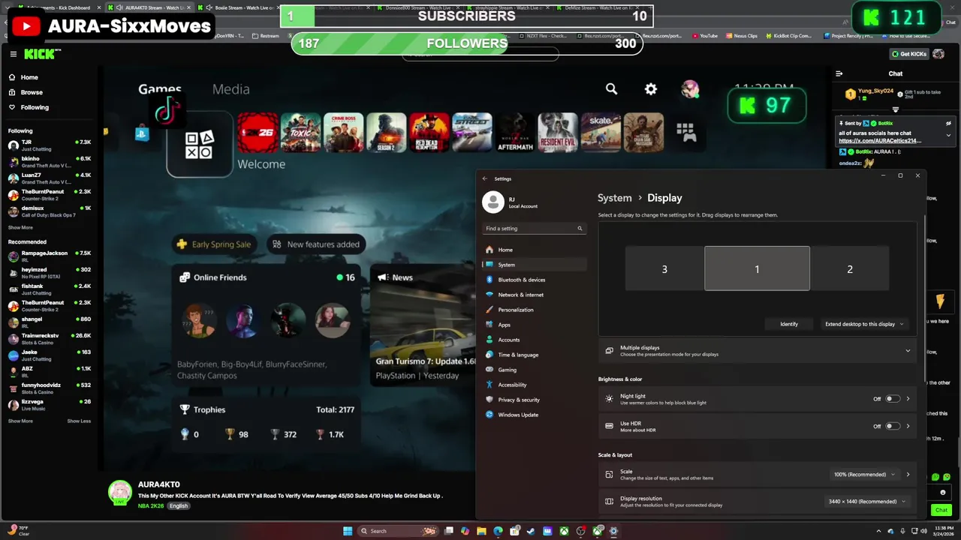Image resolution: width=961 pixels, height=540 pixels.
Task: Click the NBA 2K26 category link
Action: pyautogui.click(x=151, y=505)
